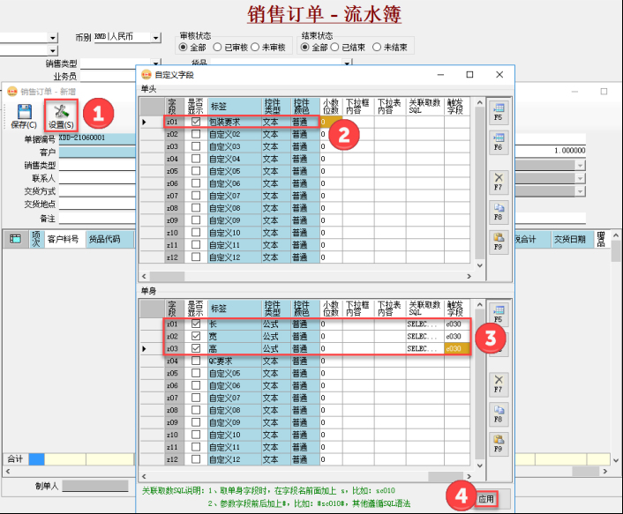Viewport: 623px width, 514px height.
Task: Open the top-left unlabeled dropdown arrow
Action: pos(53,38)
